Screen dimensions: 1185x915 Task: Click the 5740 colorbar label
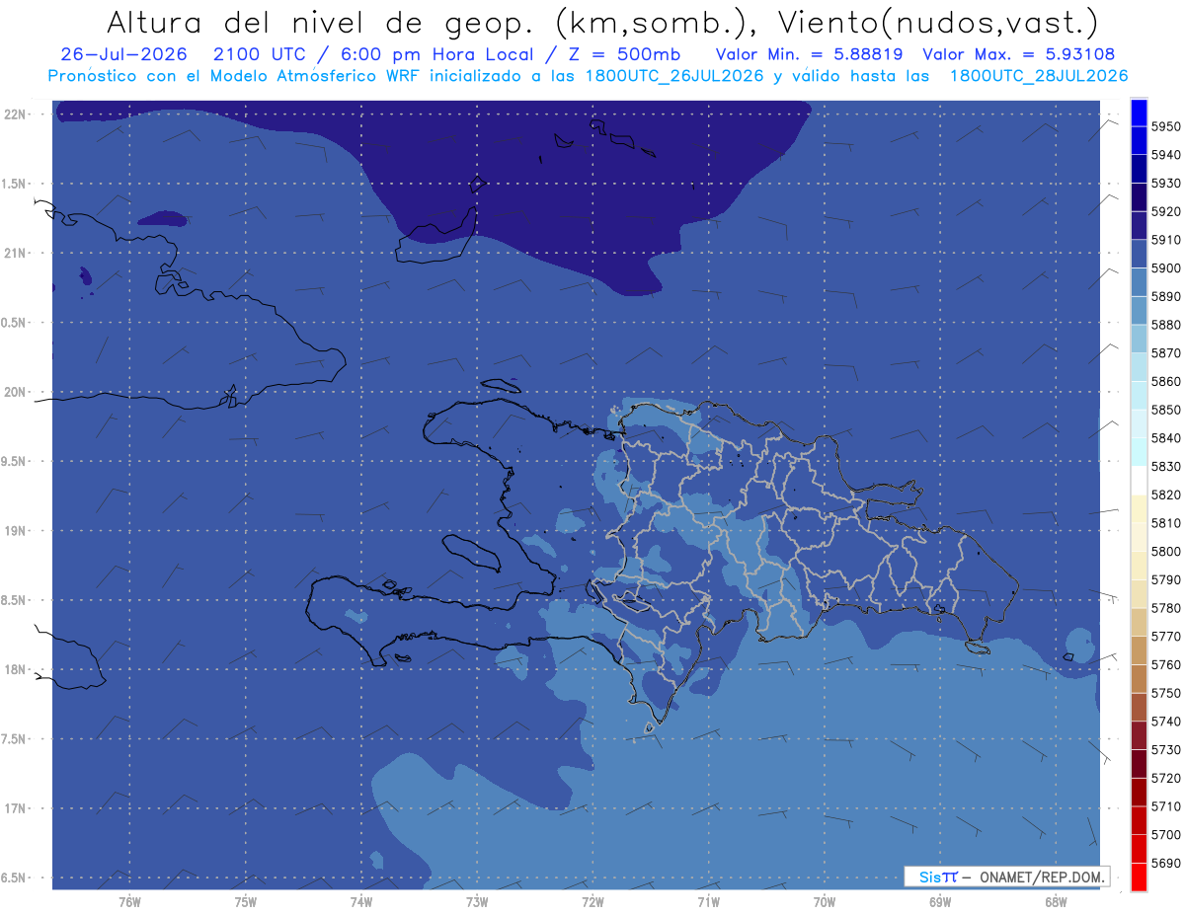[1165, 722]
